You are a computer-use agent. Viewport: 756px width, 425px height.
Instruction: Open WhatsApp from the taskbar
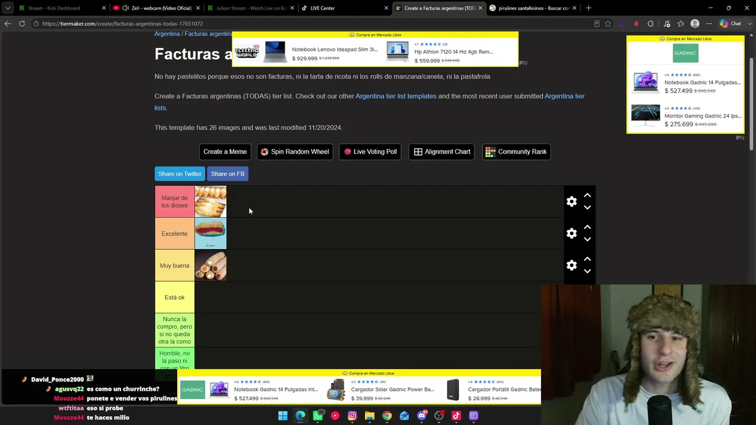pos(318,416)
